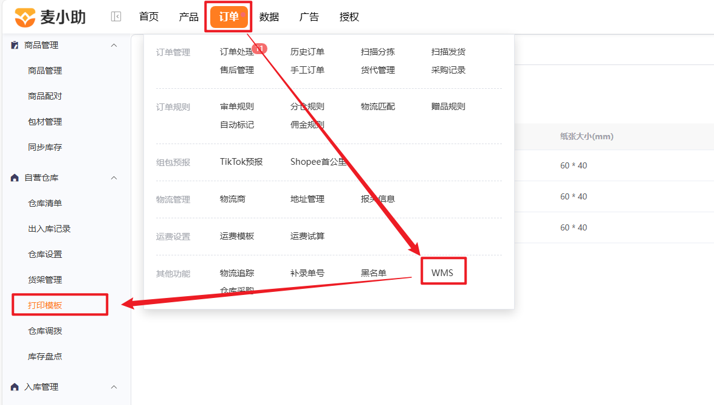The width and height of the screenshot is (714, 405).
Task: Open the 订单 top menu
Action: pos(229,17)
